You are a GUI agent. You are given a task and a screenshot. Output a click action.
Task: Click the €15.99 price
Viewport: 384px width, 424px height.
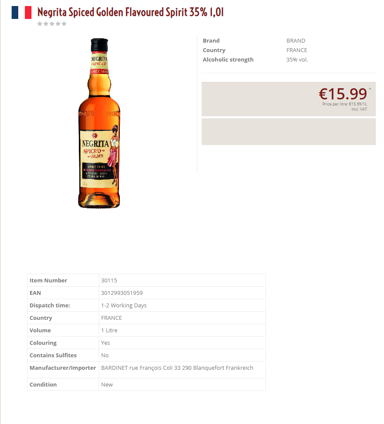(343, 93)
